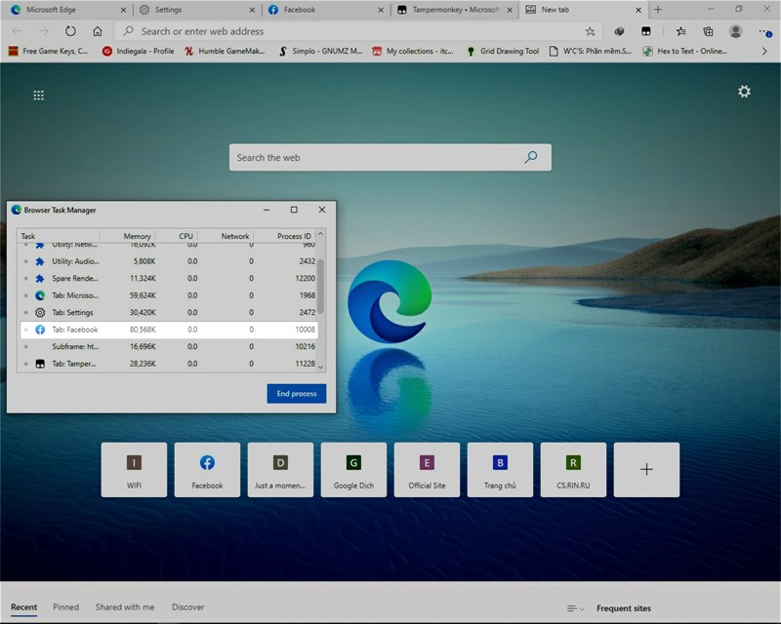Open the Facebook quick link tile

[x=207, y=470]
